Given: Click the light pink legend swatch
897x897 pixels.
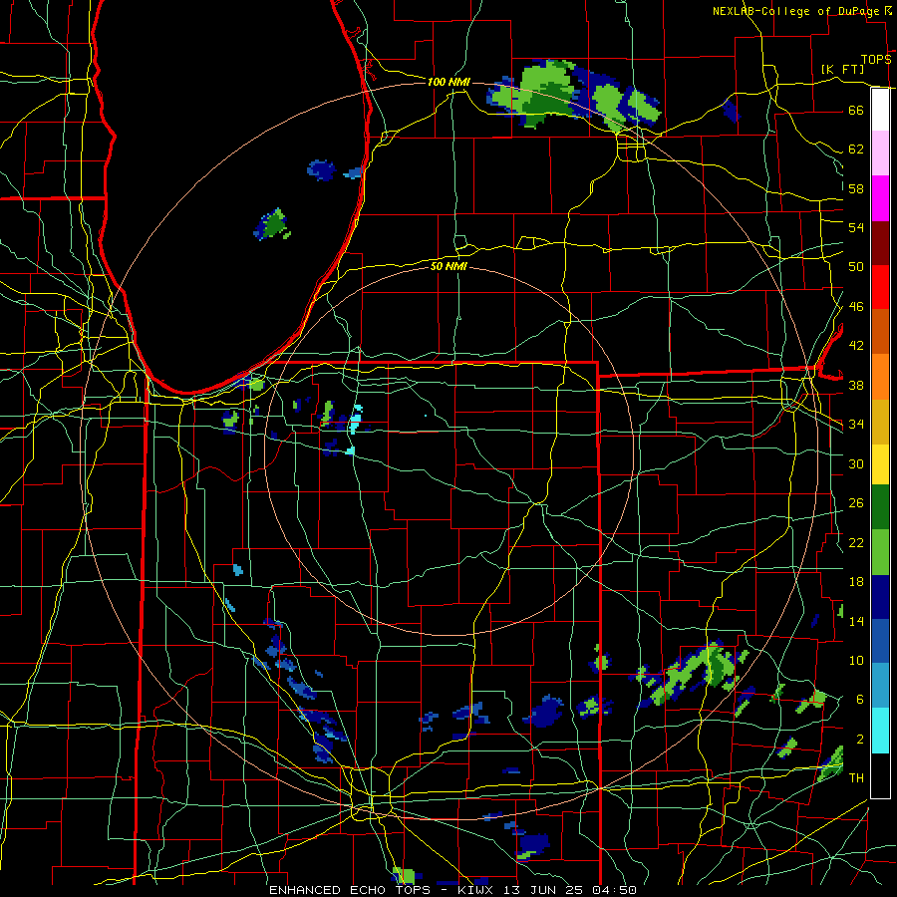Looking at the screenshot, I should tap(880, 153).
